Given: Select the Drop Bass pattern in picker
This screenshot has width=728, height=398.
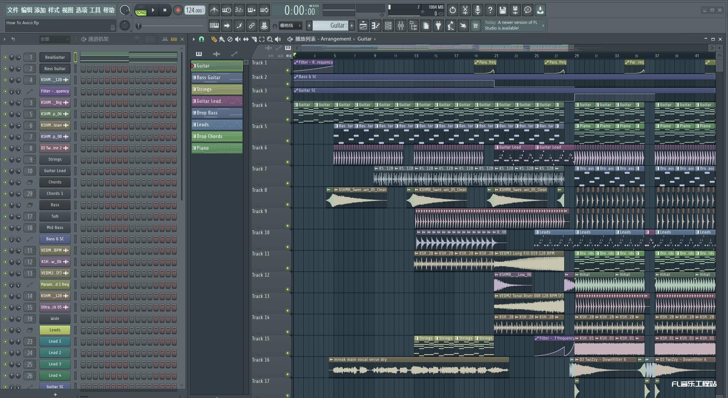Looking at the screenshot, I should tap(217, 113).
